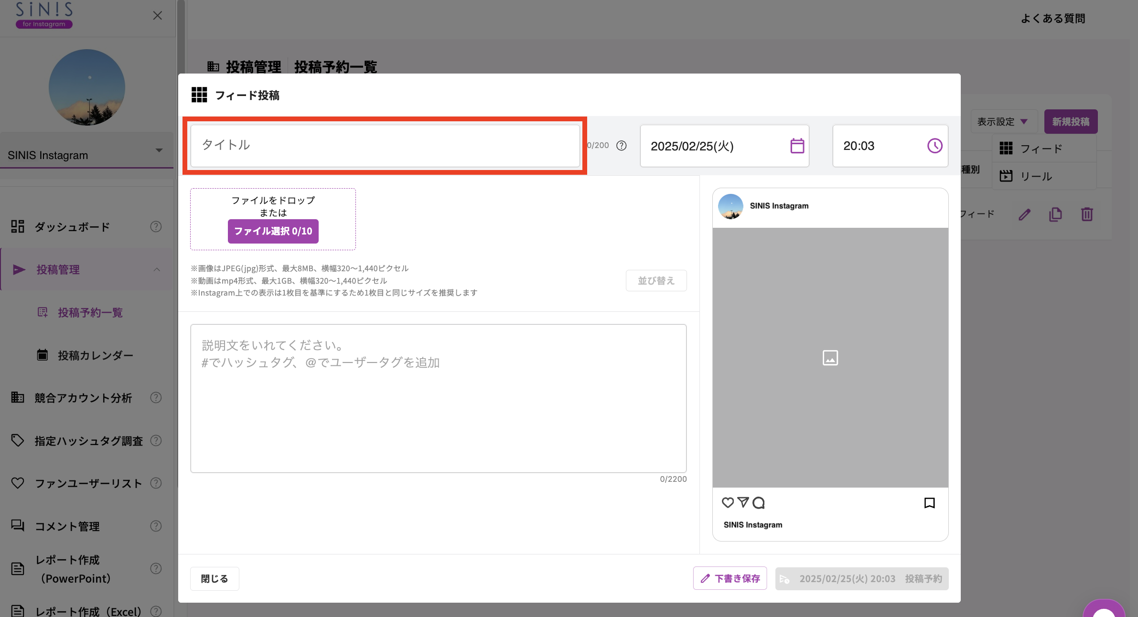Click the help icon beside the title character counter

pyautogui.click(x=623, y=146)
